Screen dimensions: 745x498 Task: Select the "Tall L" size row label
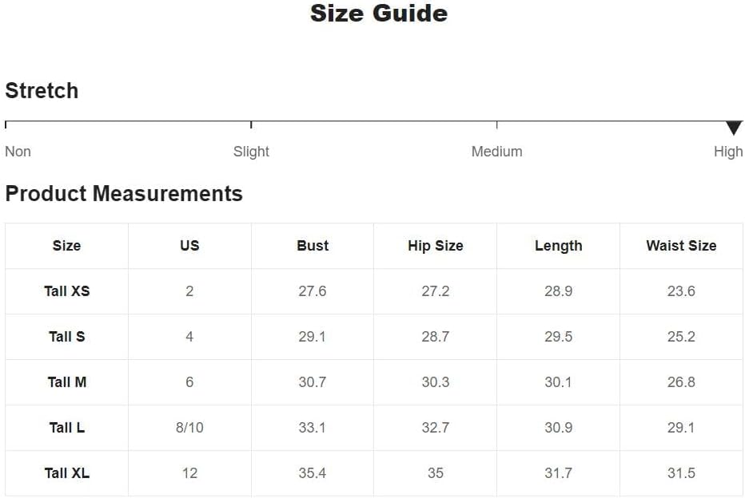click(x=67, y=428)
